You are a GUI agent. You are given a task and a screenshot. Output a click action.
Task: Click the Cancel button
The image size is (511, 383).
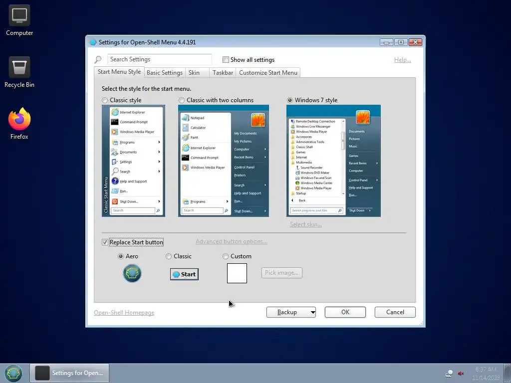point(395,312)
